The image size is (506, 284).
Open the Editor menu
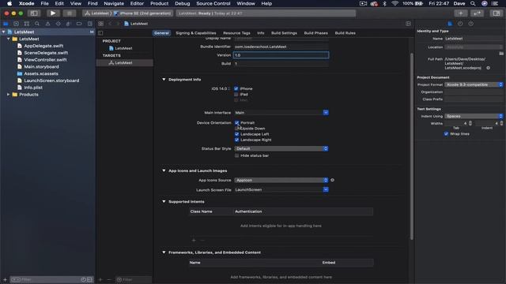(x=137, y=3)
